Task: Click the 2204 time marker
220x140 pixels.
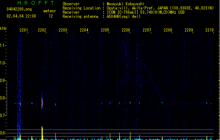Action: point(84,30)
